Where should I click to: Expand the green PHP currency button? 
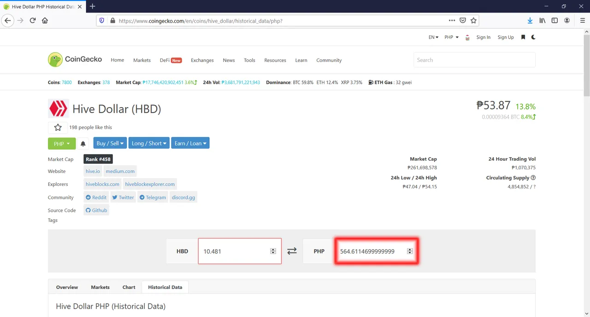(x=61, y=144)
